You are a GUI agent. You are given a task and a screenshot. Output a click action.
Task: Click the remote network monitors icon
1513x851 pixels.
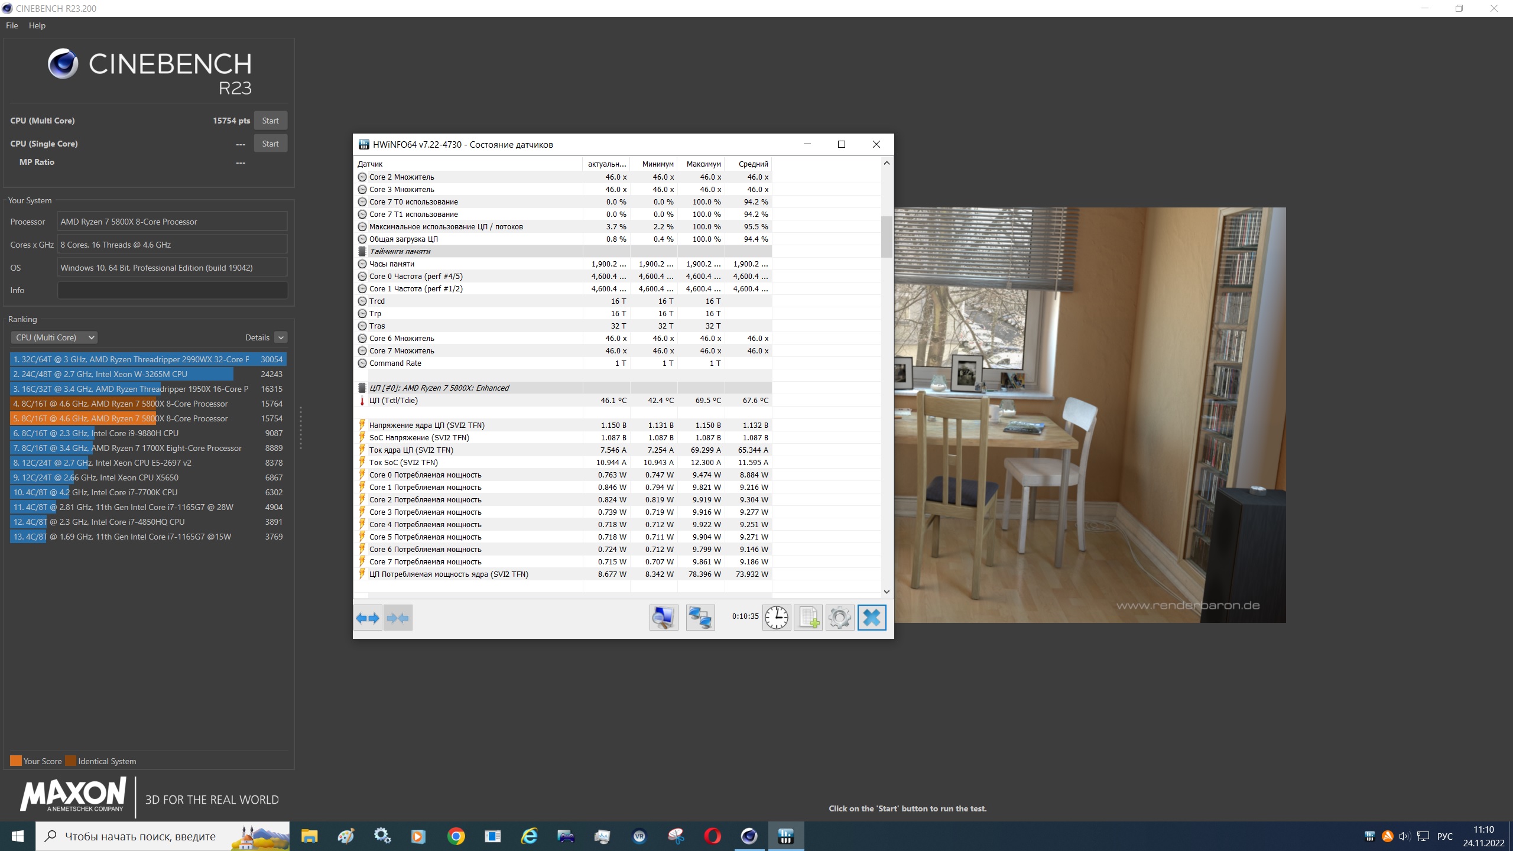pos(700,618)
